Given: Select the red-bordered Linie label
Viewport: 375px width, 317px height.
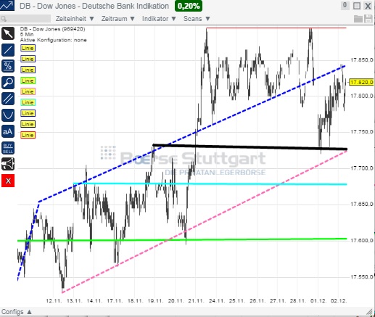Looking at the screenshot, I should pos(28,135).
